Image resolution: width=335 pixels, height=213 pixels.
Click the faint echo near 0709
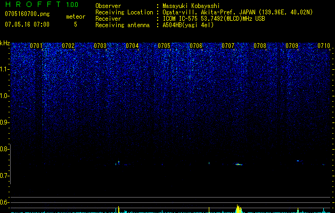[299, 161]
